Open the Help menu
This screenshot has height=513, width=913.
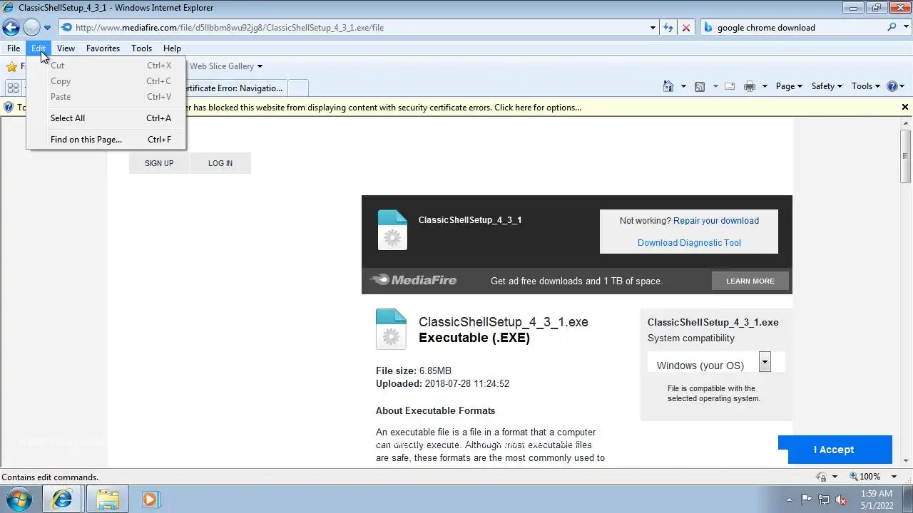click(172, 48)
